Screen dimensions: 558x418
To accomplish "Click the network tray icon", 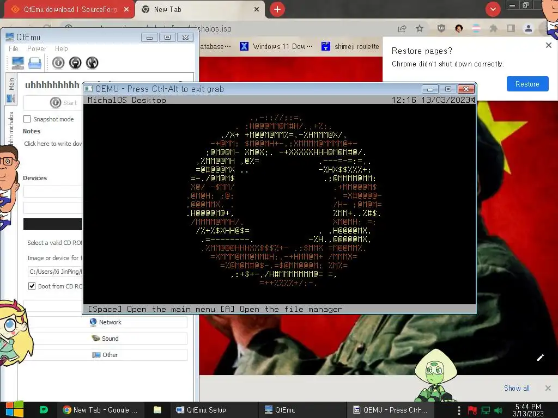I will pos(486,410).
